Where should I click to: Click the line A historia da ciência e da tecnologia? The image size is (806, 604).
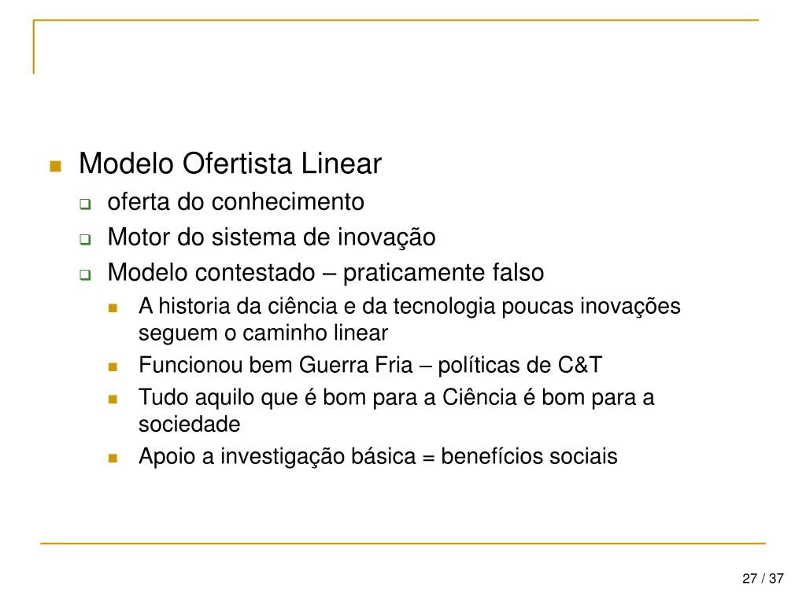coord(409,306)
